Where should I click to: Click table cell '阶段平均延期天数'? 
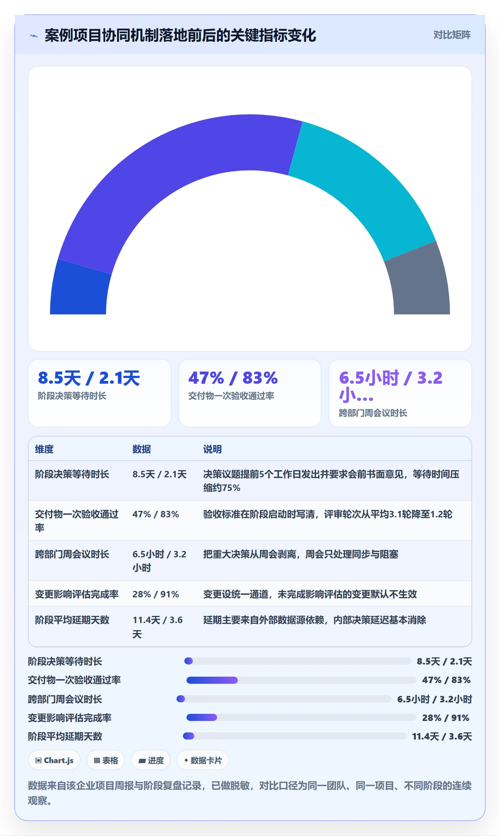(72, 620)
